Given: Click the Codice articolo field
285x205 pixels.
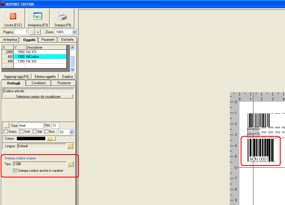Looking at the screenshot, I should (38, 91).
